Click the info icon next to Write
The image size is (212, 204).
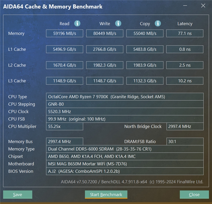point(118,24)
